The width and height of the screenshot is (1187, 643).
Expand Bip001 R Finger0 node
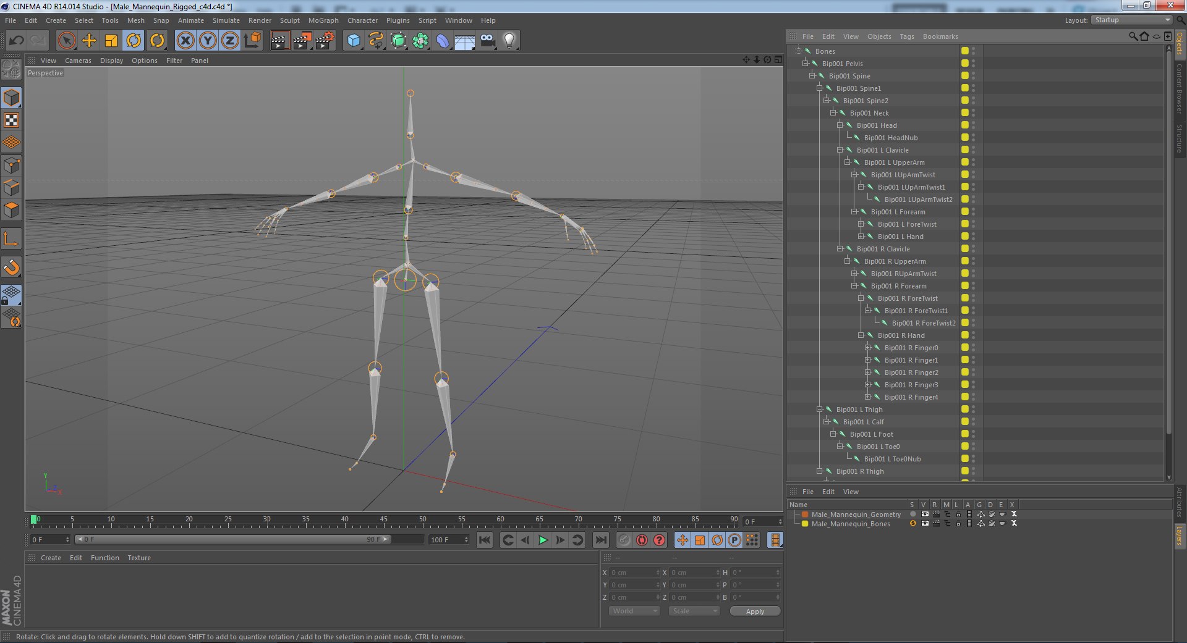click(x=867, y=347)
